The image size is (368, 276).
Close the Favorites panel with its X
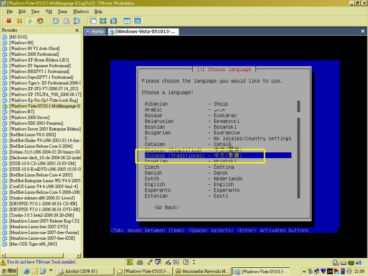77,30
